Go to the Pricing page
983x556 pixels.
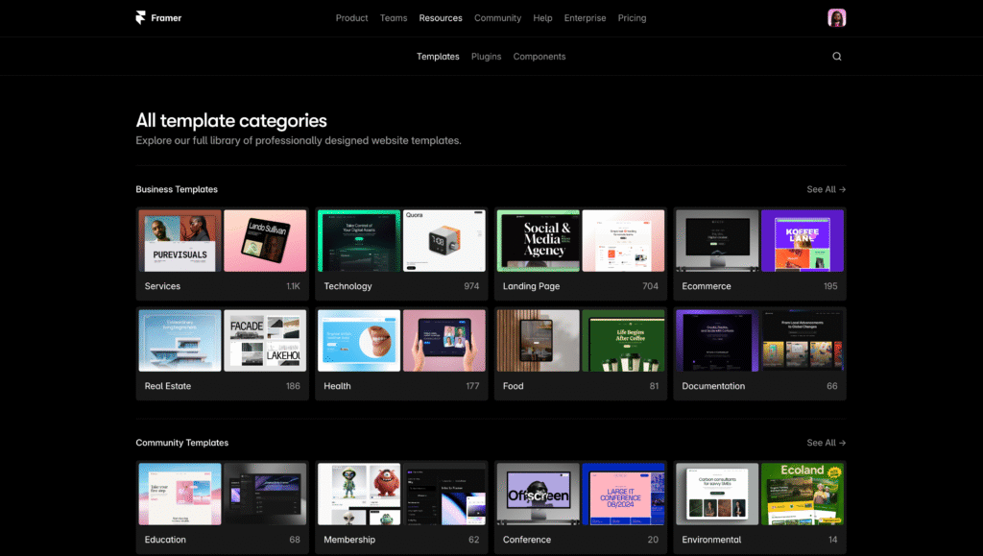pyautogui.click(x=632, y=18)
